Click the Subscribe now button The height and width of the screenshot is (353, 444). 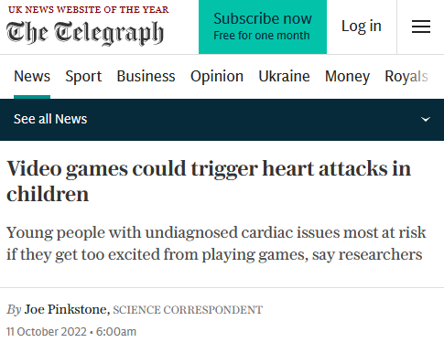263,27
